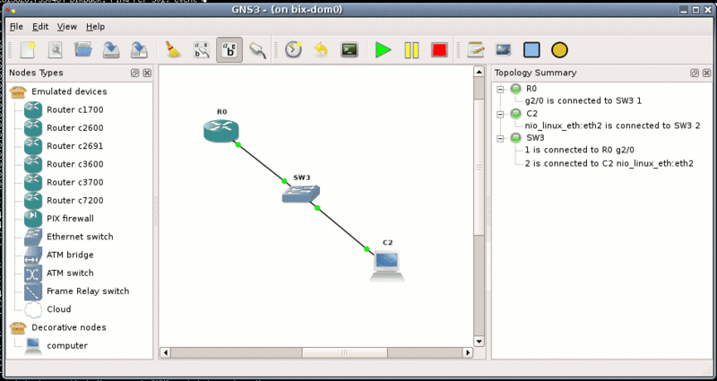Image resolution: width=717 pixels, height=381 pixels.
Task: Click the green SW3 status indicator
Action: (516, 138)
